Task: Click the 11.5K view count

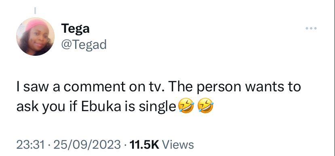Action: pyautogui.click(x=144, y=145)
